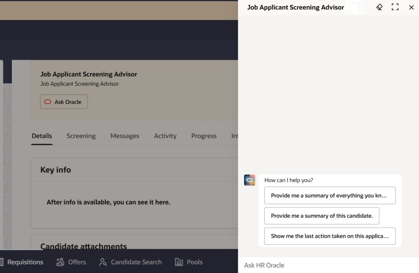Screen dimensions: 419x273
Task: Click the Key info section heading
Action: pos(56,170)
